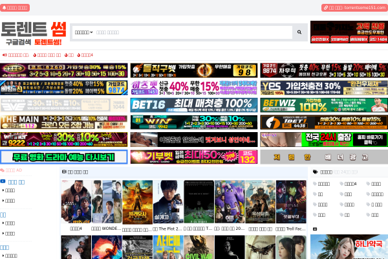The width and height of the screenshot is (388, 259).
Task: Click the tag icon in the right panel header
Action: coord(316,172)
